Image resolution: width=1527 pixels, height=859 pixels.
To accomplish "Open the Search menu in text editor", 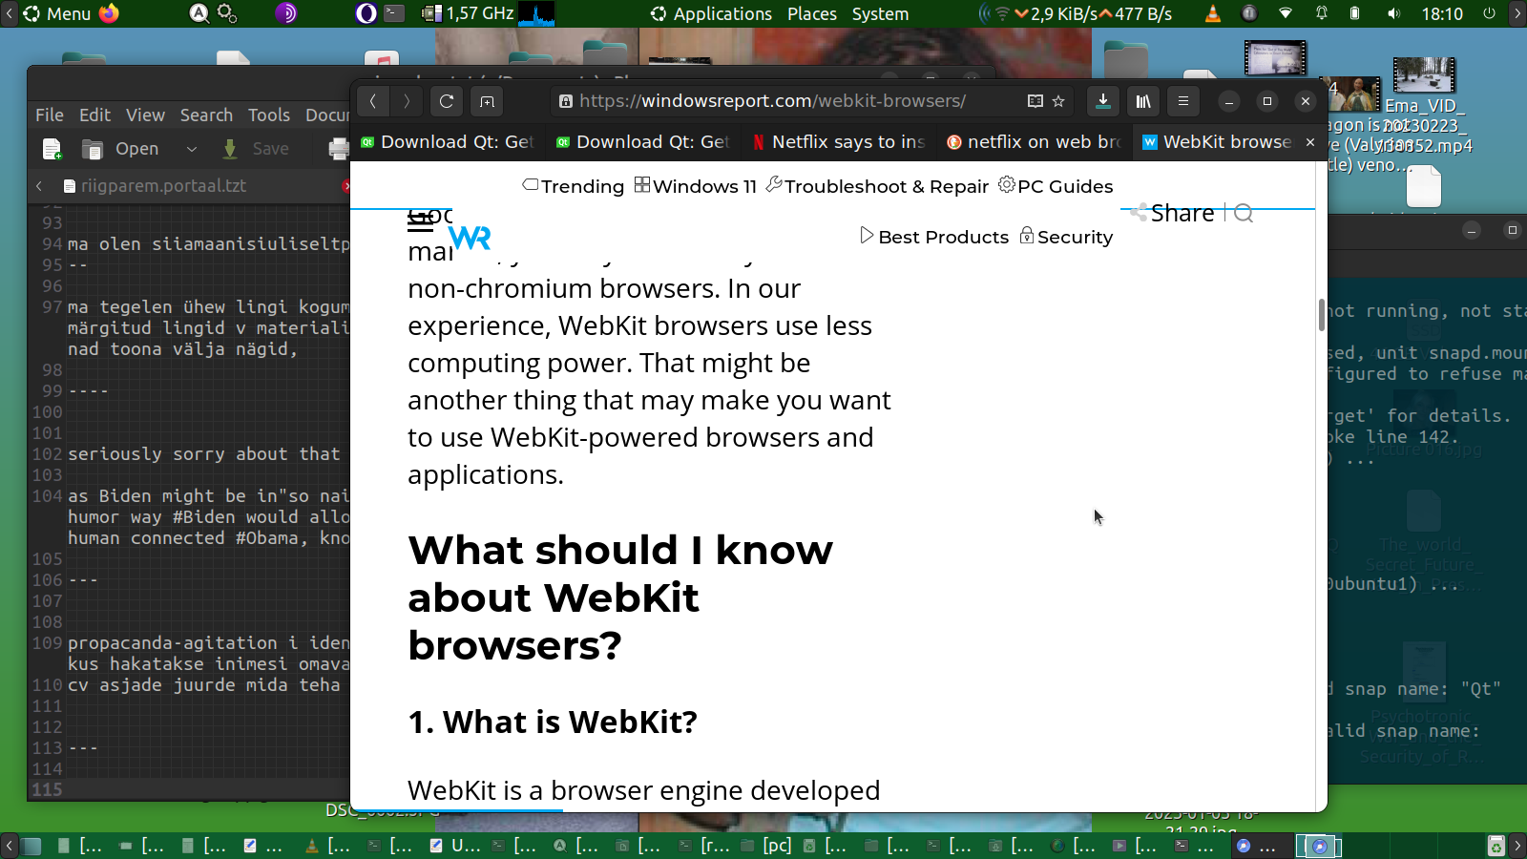I will click(x=206, y=115).
